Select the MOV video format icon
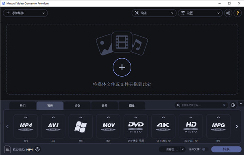 tap(108, 126)
